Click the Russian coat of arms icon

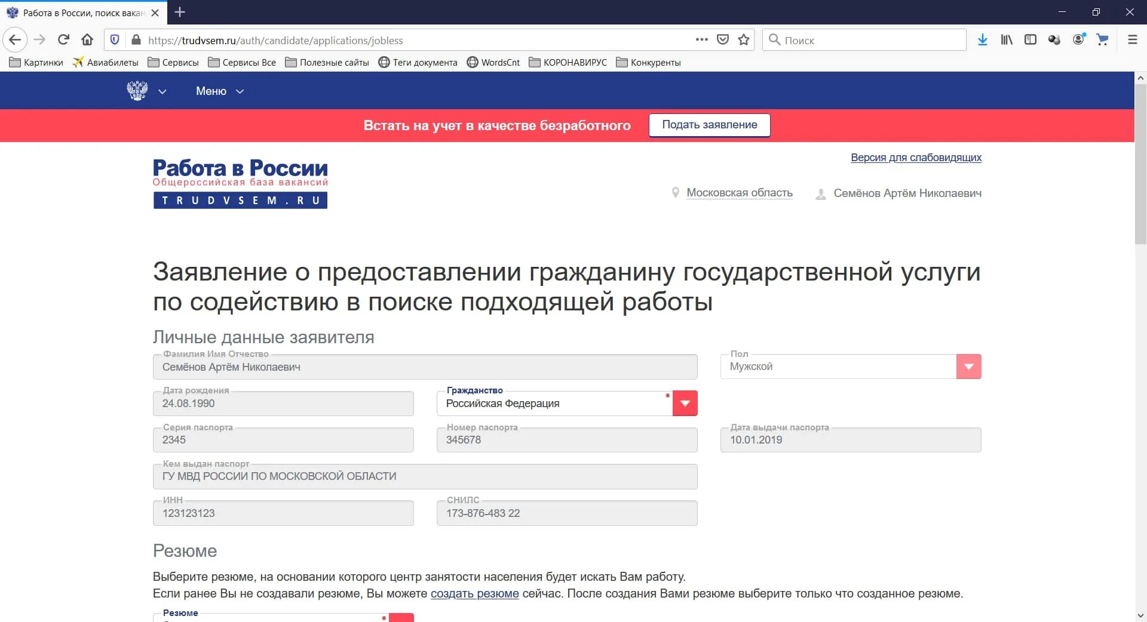137,91
